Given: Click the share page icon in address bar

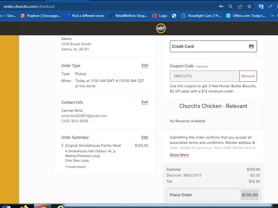Looking at the screenshot, I should 240,7.
